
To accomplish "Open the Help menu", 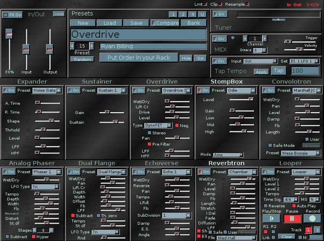I will tap(76, 3).
